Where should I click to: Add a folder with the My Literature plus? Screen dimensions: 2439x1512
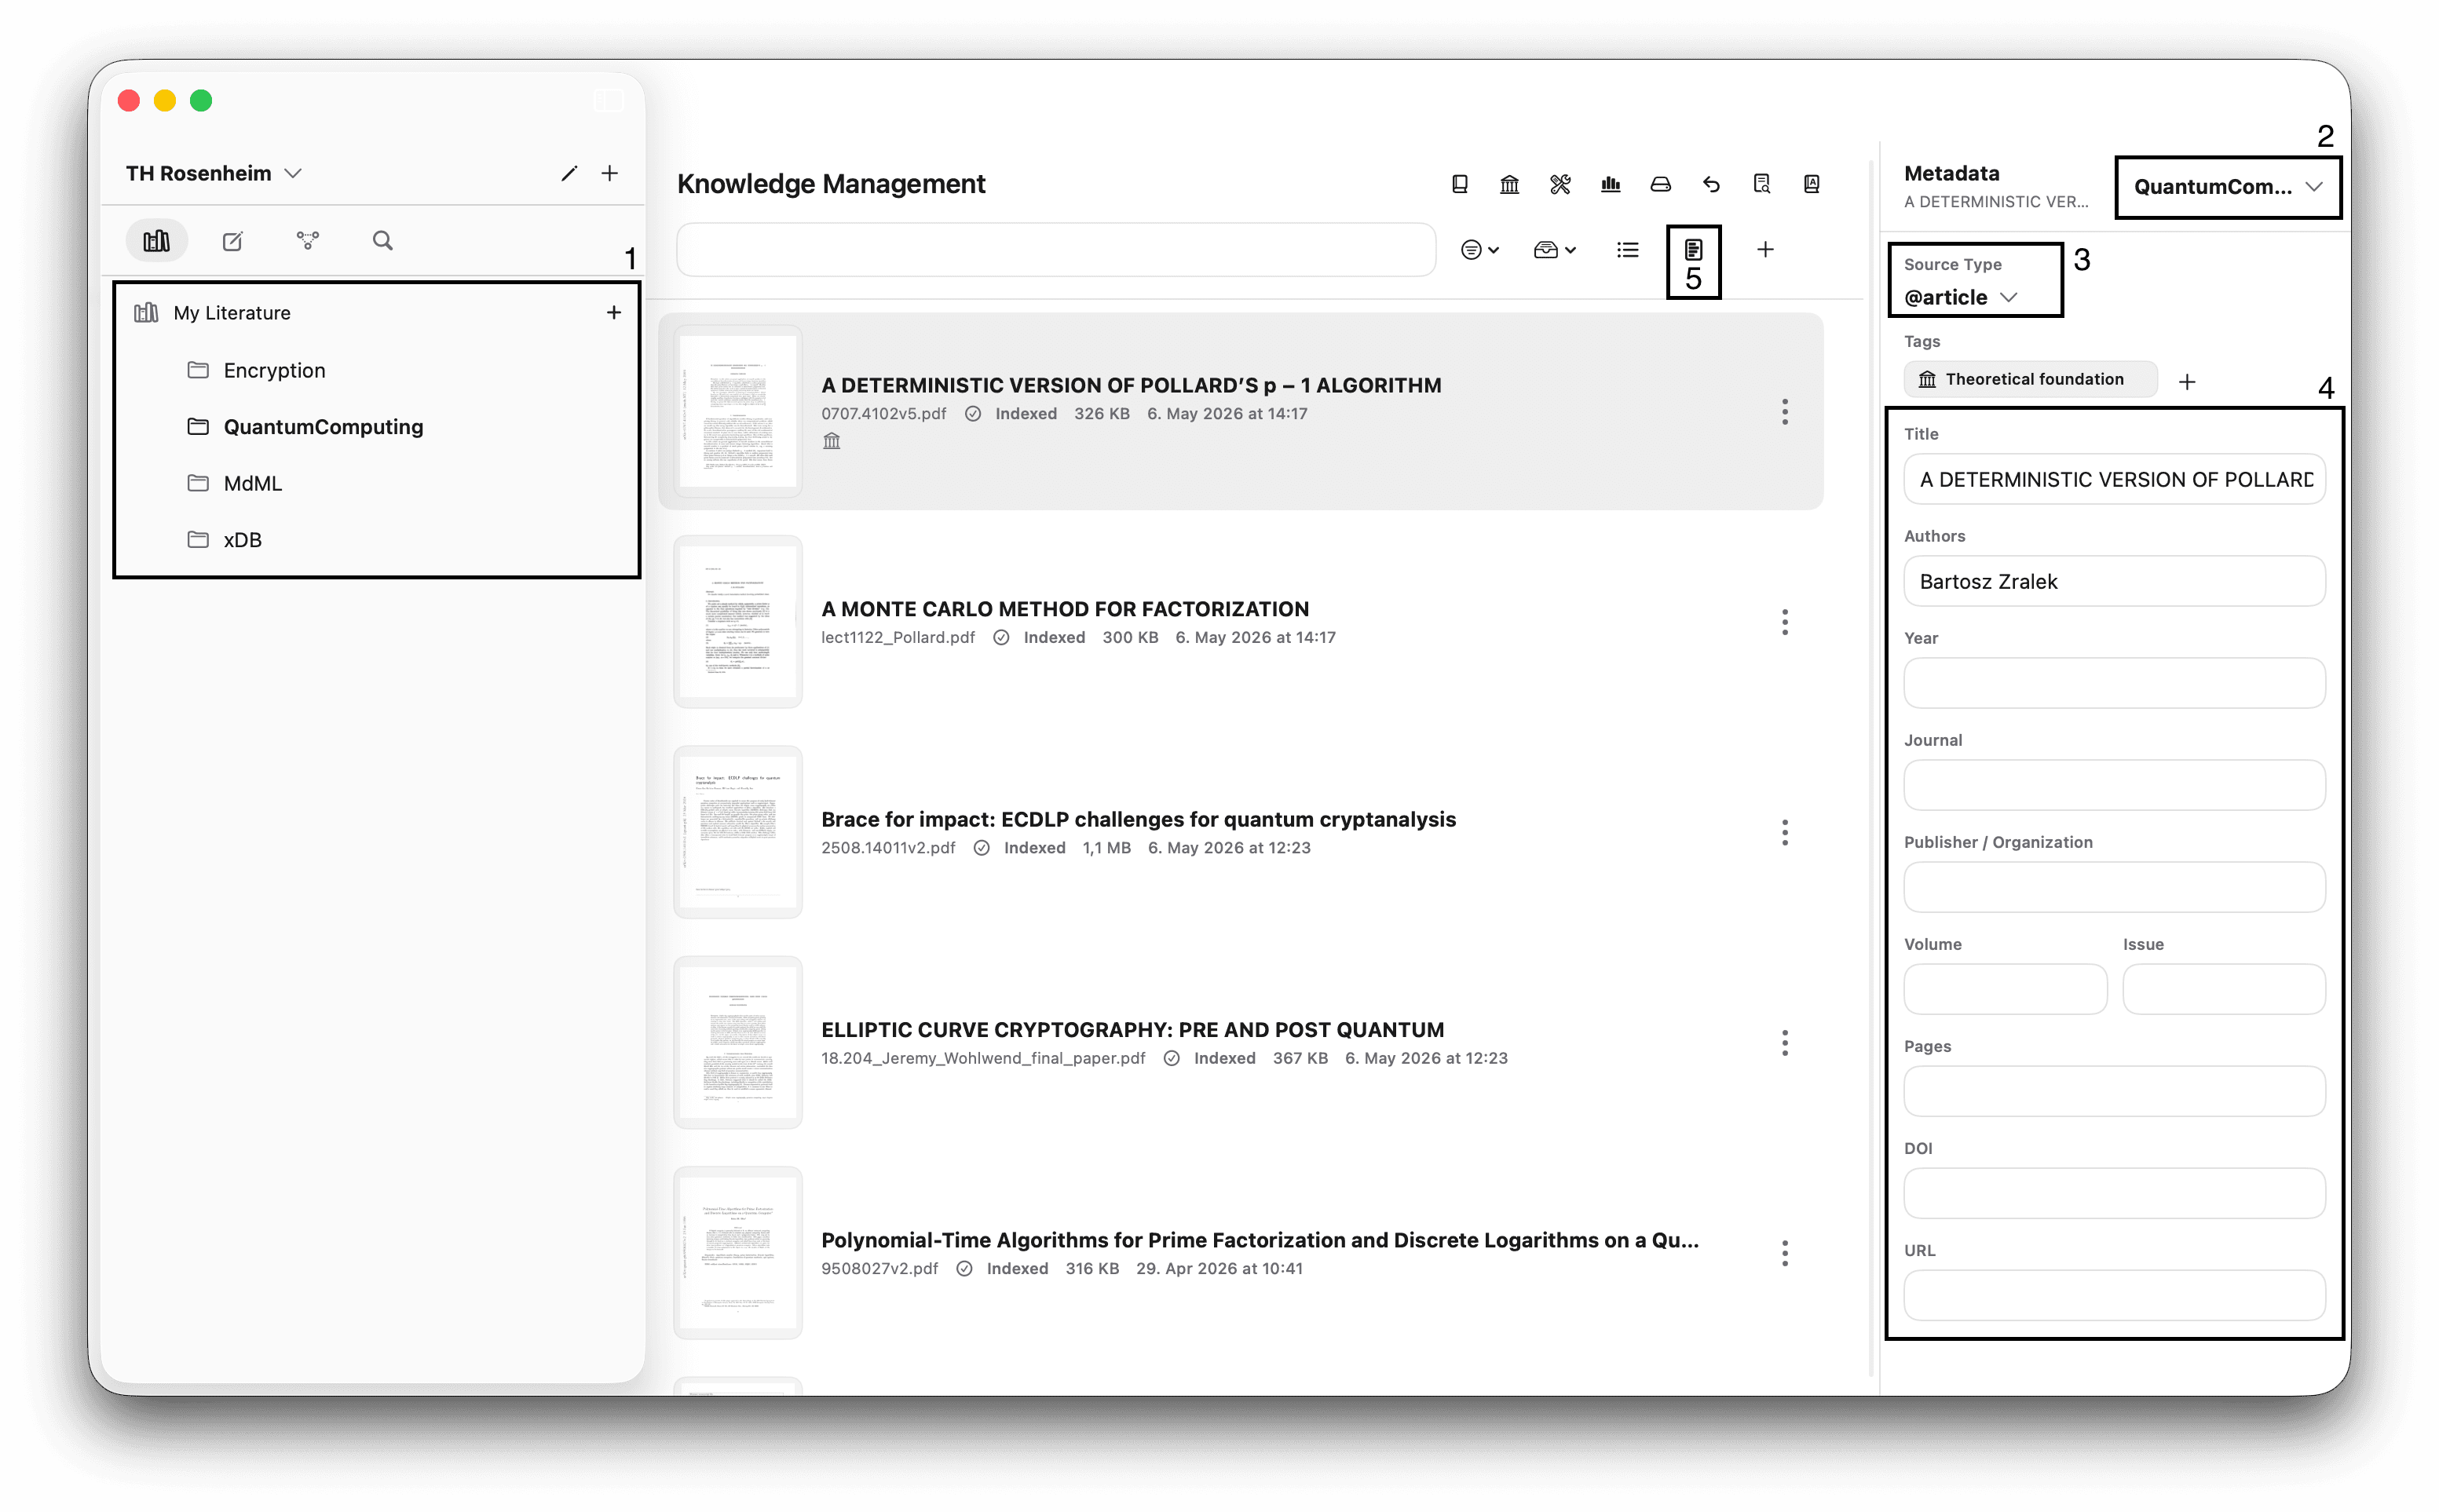[x=614, y=313]
